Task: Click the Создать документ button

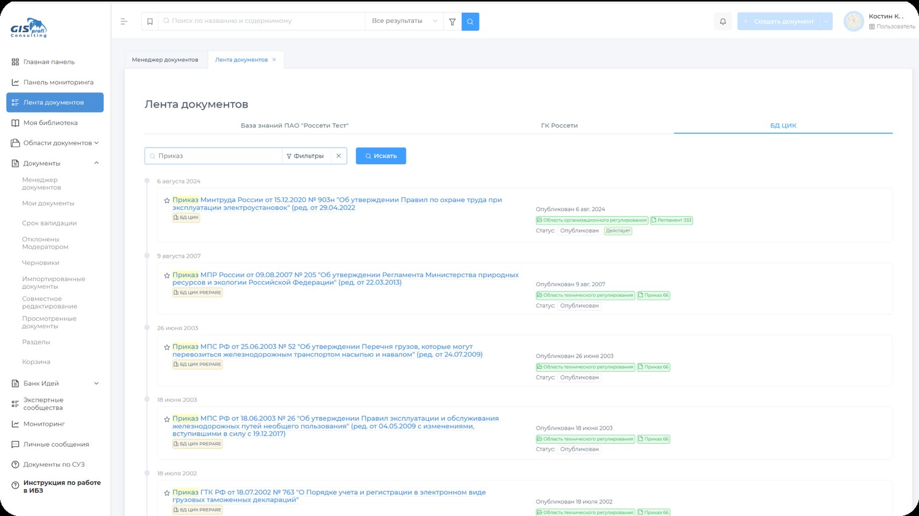Action: 779,21
